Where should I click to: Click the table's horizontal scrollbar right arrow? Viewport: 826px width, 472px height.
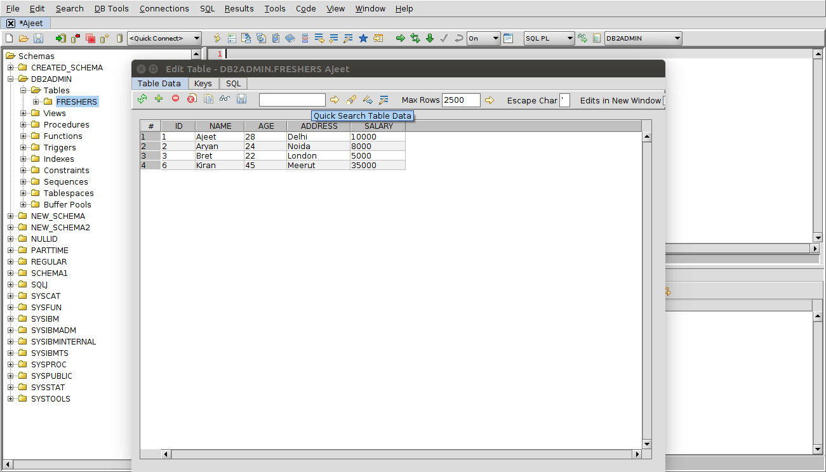(x=637, y=454)
